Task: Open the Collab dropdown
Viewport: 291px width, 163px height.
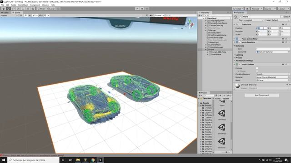Action: 238,9
